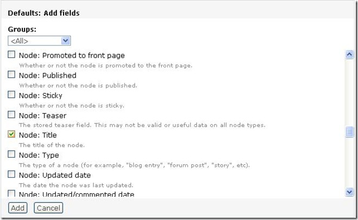Image resolution: width=358 pixels, height=220 pixels.
Task: Click the scroll up arrow of field list
Action: pos(349,54)
